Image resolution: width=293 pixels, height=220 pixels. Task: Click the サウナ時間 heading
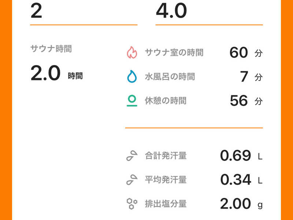point(51,49)
